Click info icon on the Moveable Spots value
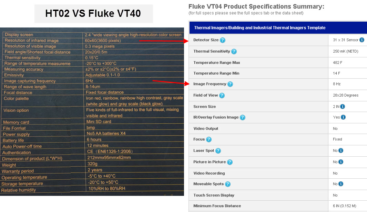 pos(341,184)
